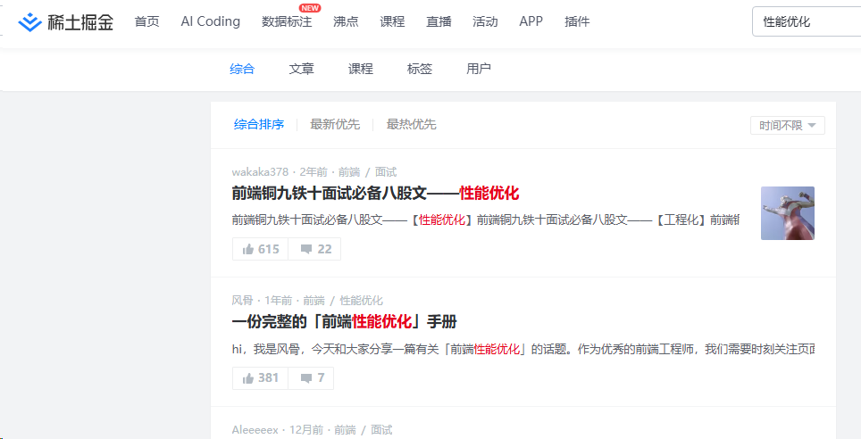Open comments on article with 7 replies
The image size is (861, 439).
click(x=312, y=378)
